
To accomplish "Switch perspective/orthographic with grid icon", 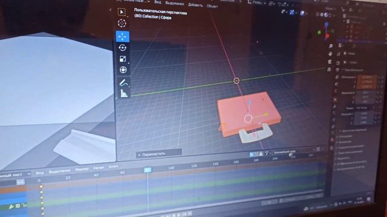I will click(x=329, y=70).
